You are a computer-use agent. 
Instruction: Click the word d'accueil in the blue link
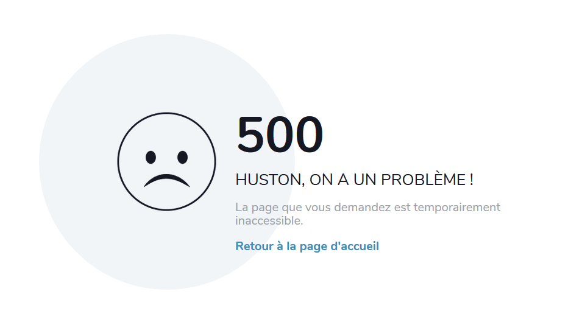click(354, 246)
